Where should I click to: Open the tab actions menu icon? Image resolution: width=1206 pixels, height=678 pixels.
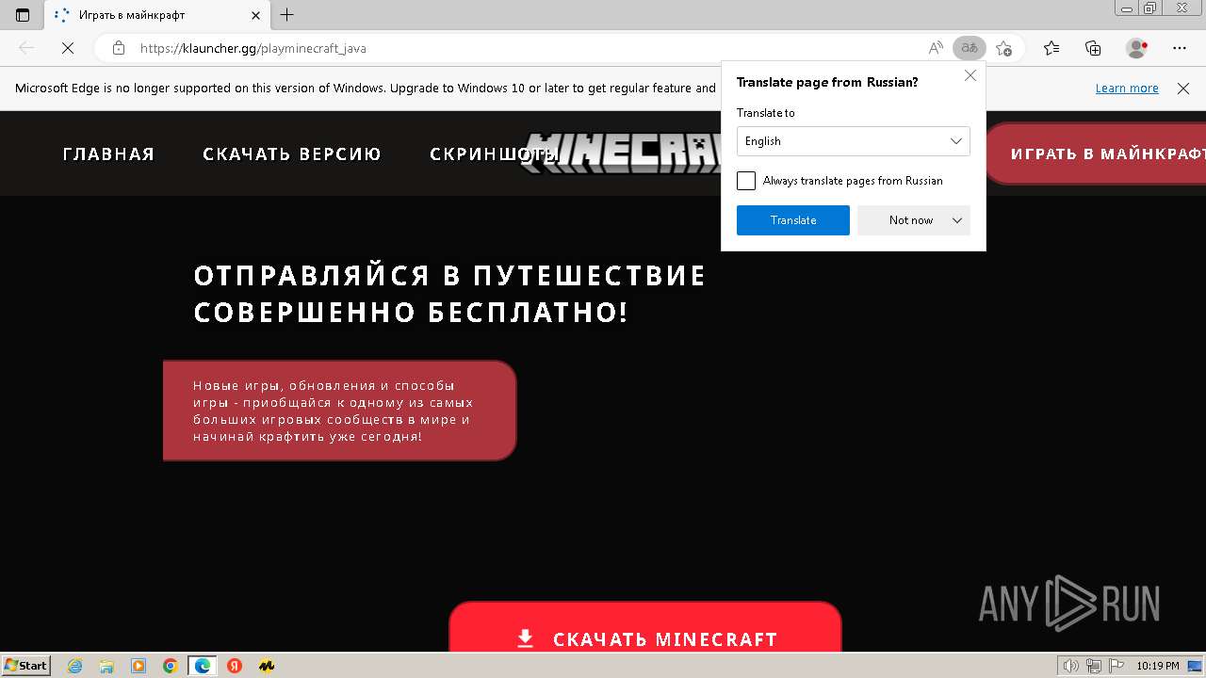[23, 15]
